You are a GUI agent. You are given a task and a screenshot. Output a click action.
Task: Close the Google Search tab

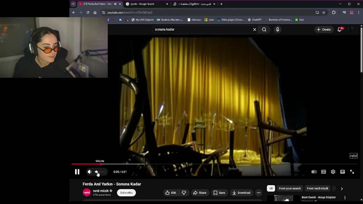click(167, 4)
